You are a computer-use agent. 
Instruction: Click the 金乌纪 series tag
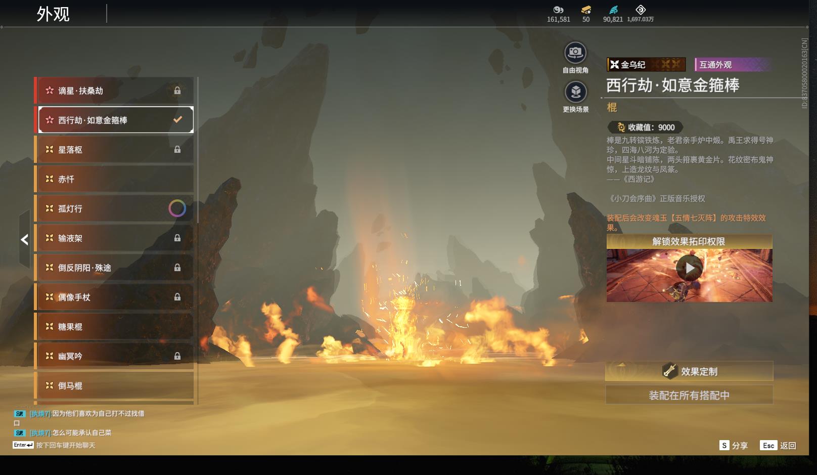646,64
